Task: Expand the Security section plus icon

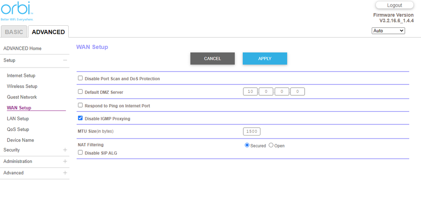Action: 65,150
